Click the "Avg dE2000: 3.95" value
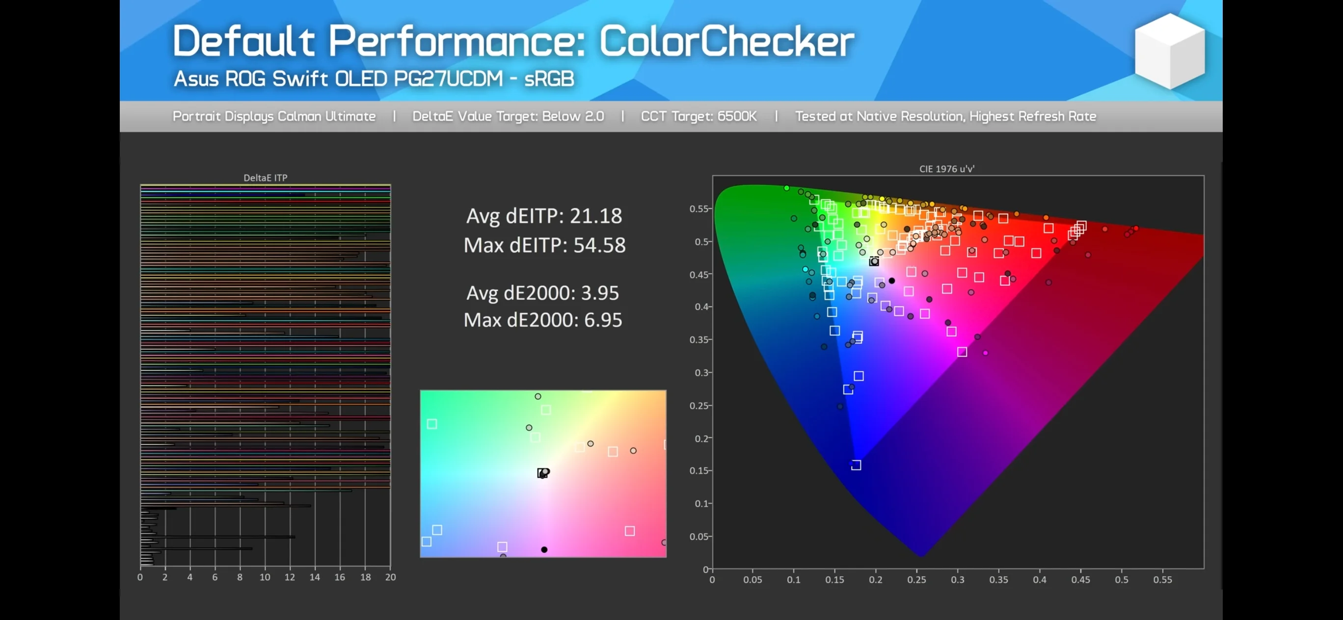The image size is (1343, 620). coord(543,293)
